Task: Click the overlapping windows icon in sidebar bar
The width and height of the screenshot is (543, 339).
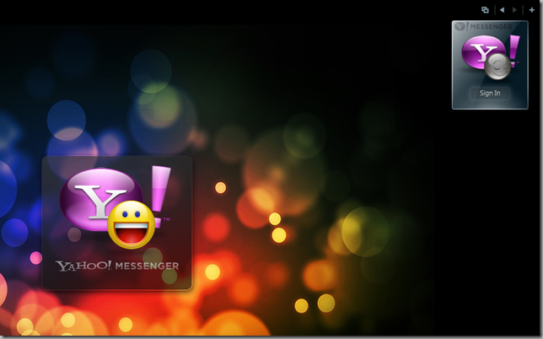Action: pyautogui.click(x=485, y=10)
